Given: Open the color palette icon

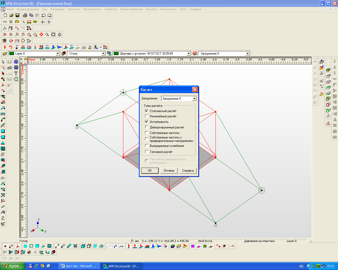Looking at the screenshot, I should (17, 22).
